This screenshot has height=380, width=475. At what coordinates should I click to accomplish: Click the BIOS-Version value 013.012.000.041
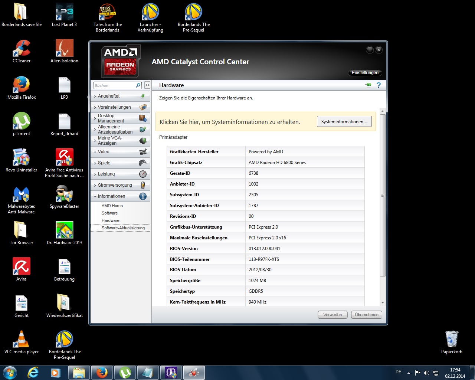click(265, 249)
